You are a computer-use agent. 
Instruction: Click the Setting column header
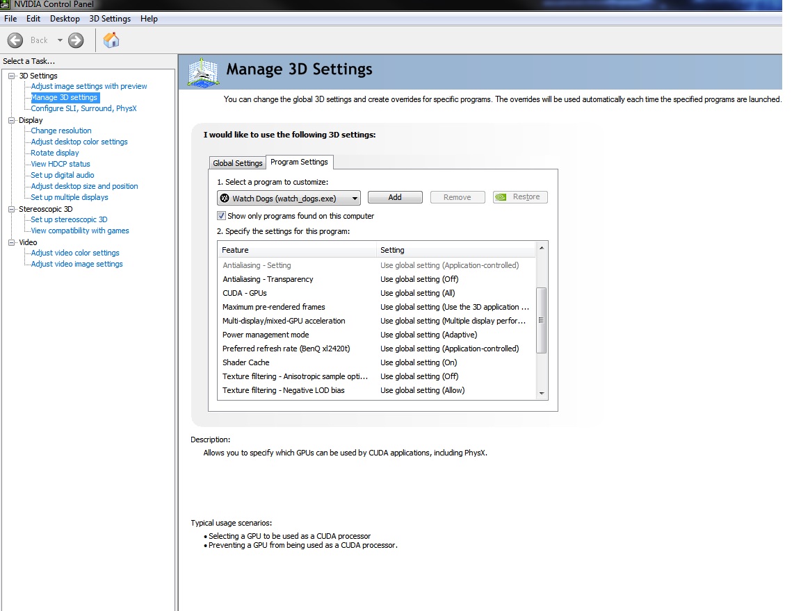[455, 250]
